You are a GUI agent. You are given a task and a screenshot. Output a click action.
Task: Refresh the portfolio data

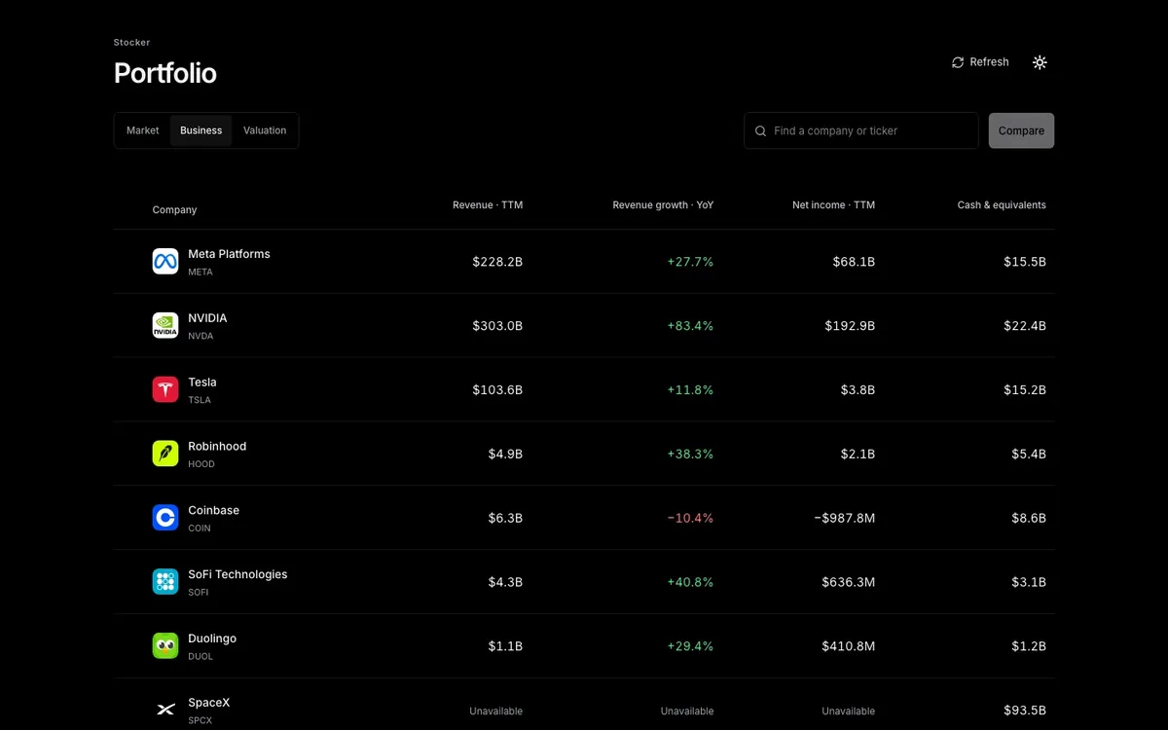(x=980, y=62)
